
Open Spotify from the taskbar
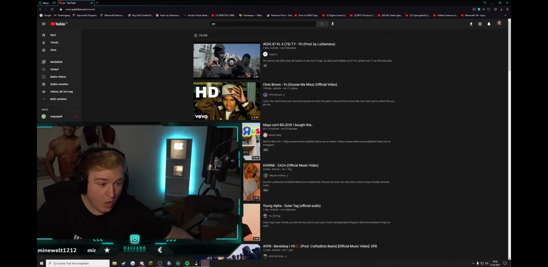pyautogui.click(x=187, y=263)
